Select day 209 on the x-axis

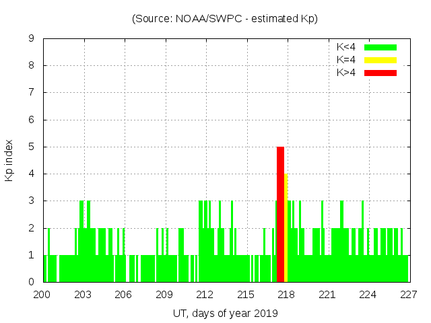point(164,294)
